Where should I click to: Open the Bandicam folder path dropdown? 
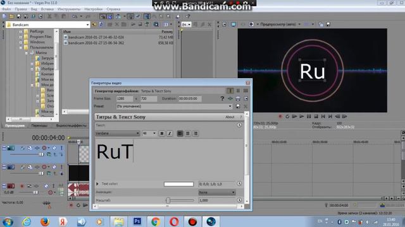click(87, 25)
